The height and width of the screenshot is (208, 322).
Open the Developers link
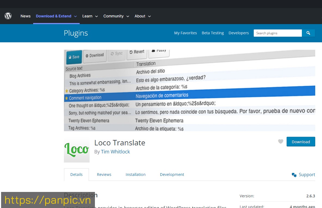(239, 33)
